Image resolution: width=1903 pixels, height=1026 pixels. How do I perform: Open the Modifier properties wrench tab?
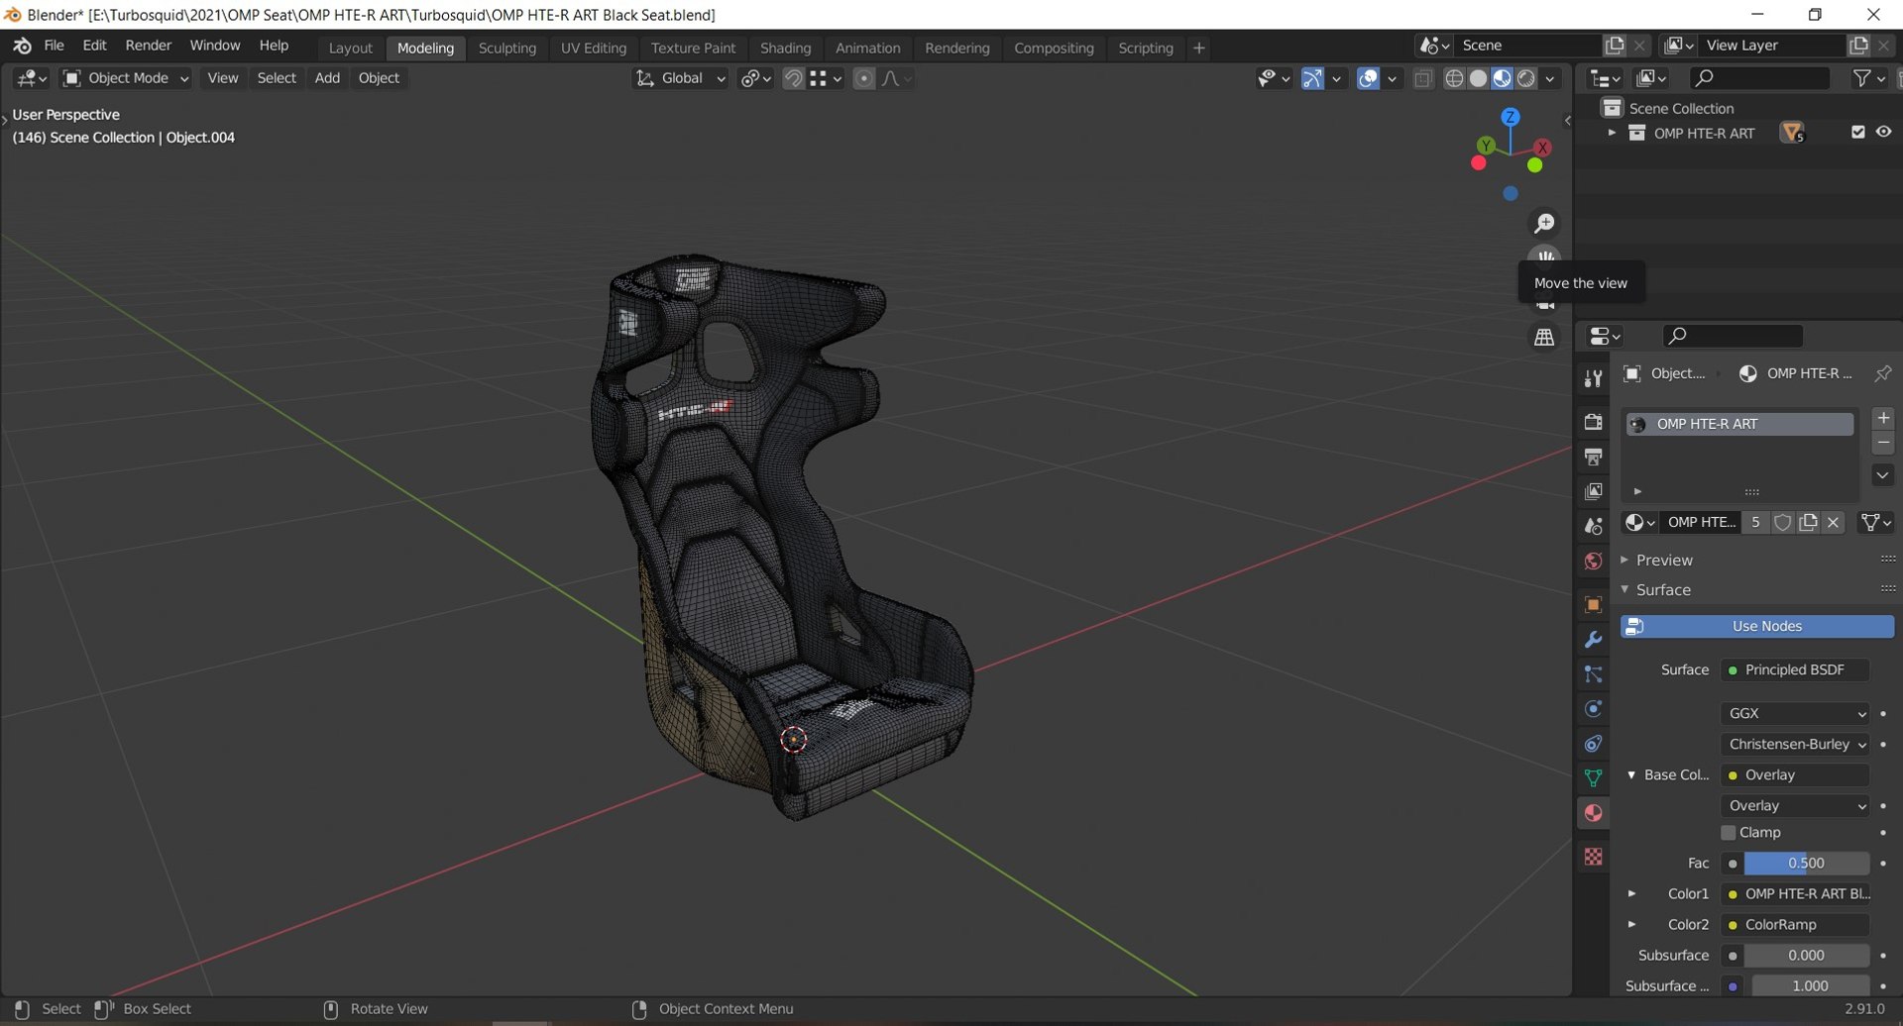[1593, 640]
